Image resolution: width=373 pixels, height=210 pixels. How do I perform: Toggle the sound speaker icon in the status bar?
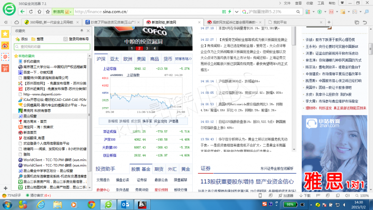[x=347, y=196]
